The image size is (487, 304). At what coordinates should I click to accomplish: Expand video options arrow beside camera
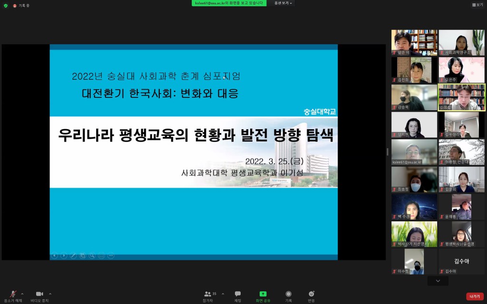50,294
